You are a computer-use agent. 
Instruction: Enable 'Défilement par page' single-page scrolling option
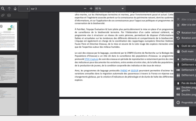[185, 59]
